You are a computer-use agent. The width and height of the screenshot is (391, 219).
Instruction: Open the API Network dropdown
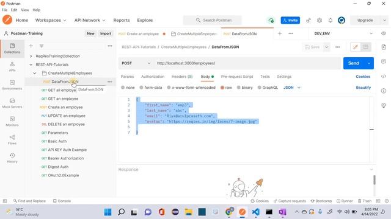(x=90, y=20)
